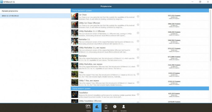This screenshot has height=112, width=212.
Task: Click the Car Chase test thumbnail
Action: tap(75, 16)
